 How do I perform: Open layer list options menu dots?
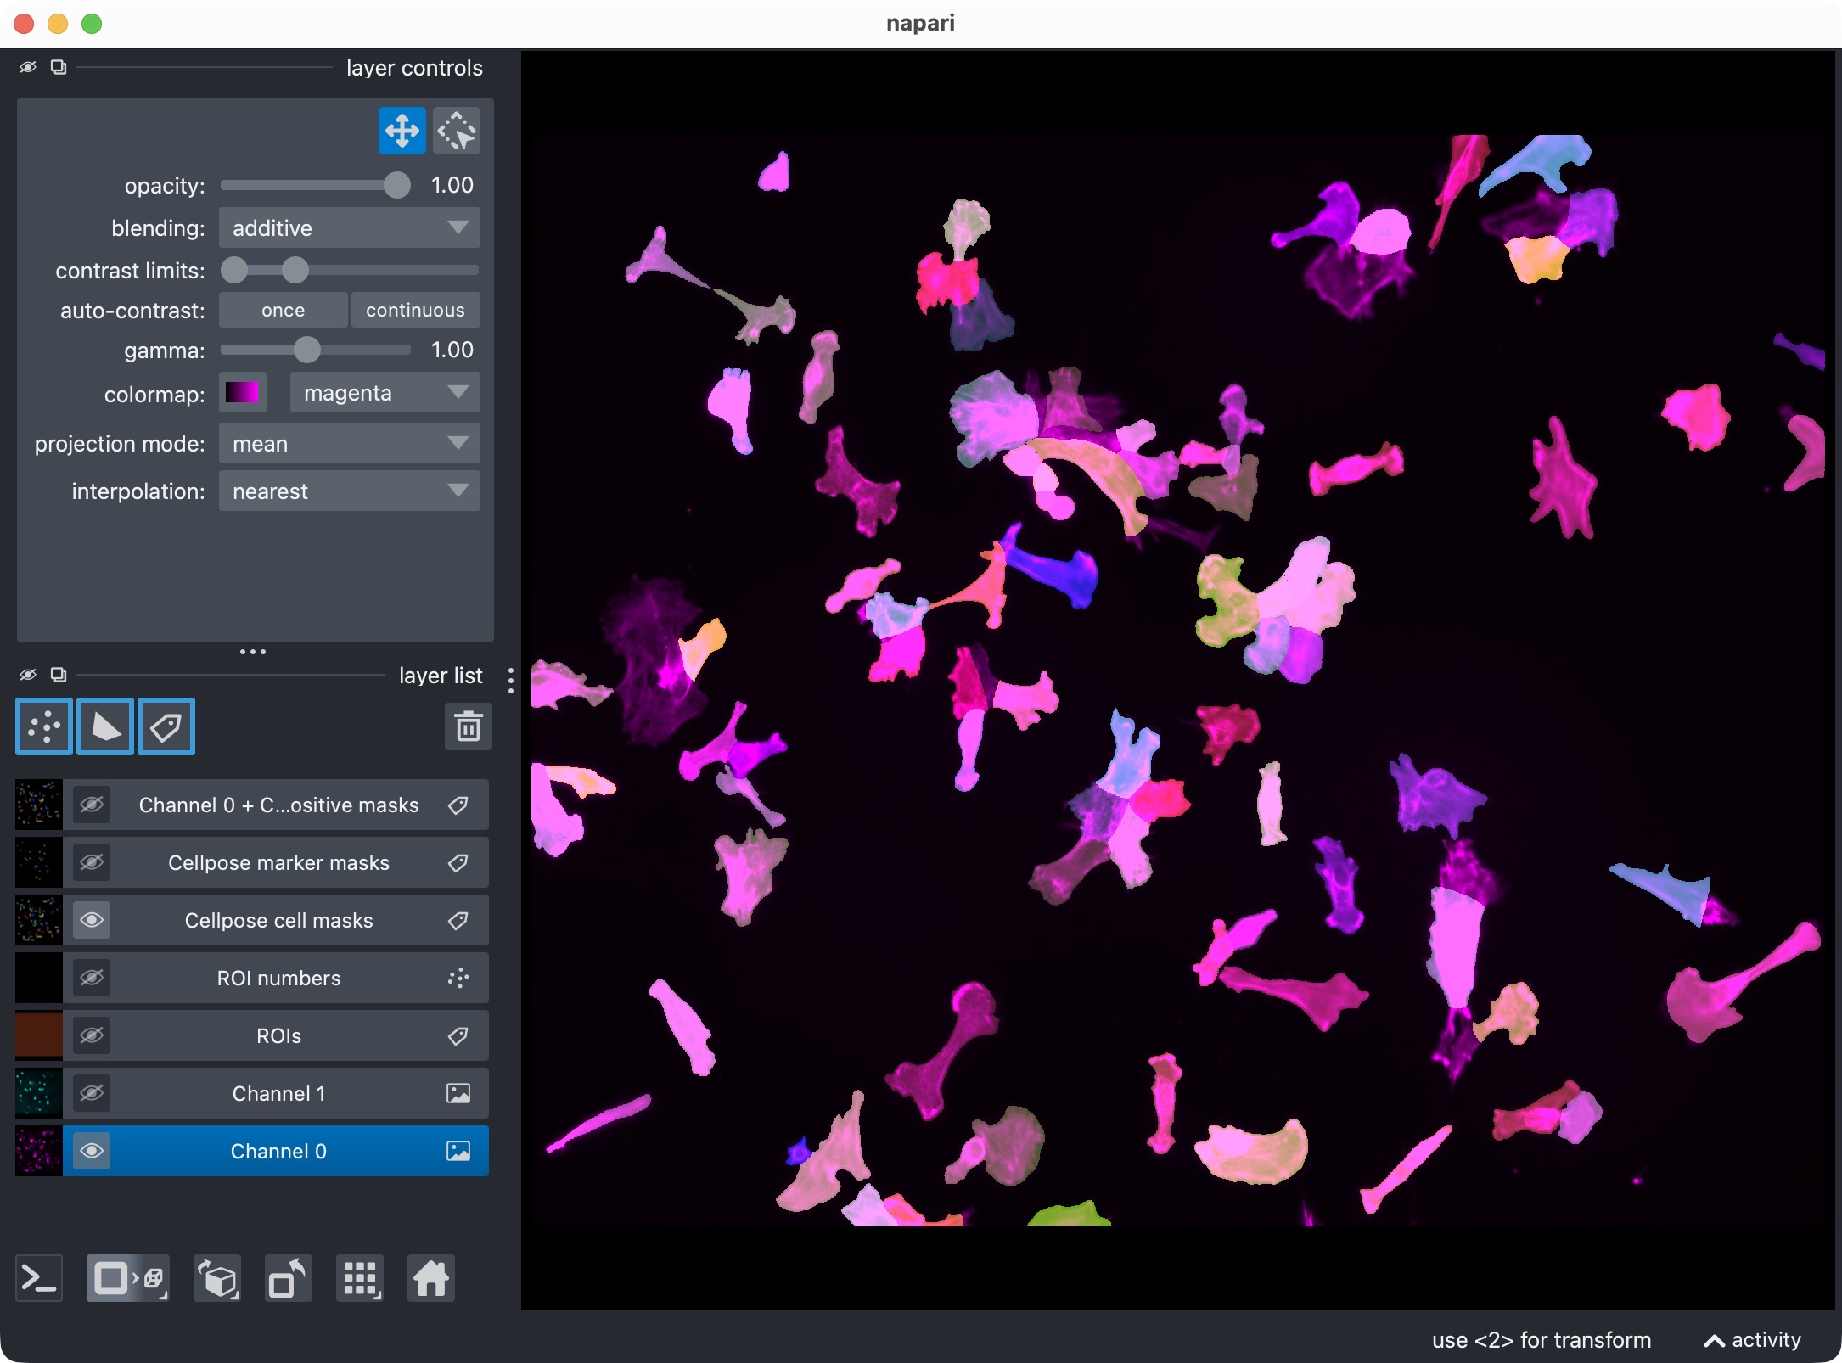click(510, 680)
